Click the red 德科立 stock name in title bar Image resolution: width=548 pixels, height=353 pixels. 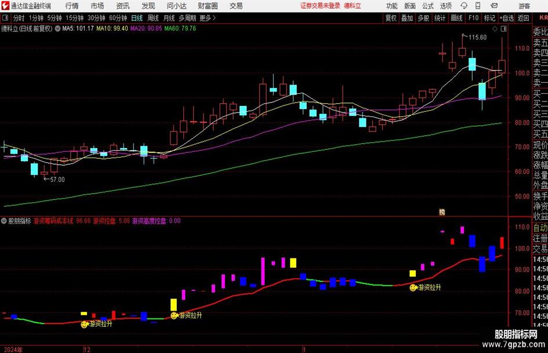(353, 6)
